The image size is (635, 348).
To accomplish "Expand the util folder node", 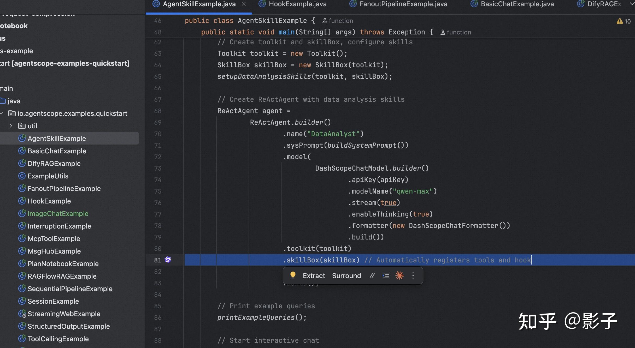I will [11, 126].
